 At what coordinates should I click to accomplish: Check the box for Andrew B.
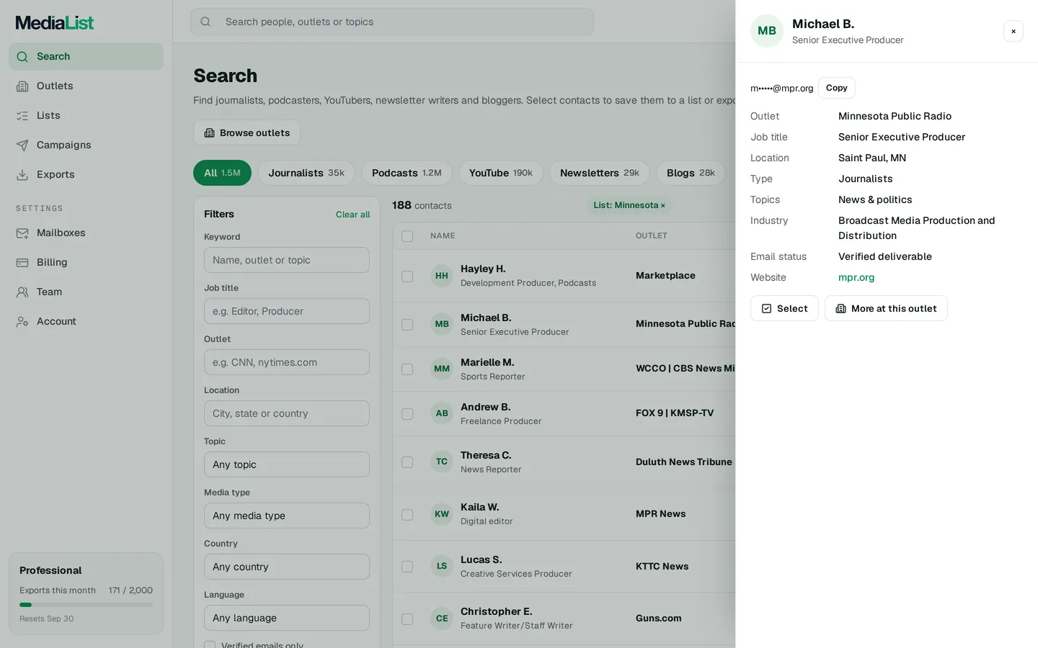pos(407,414)
